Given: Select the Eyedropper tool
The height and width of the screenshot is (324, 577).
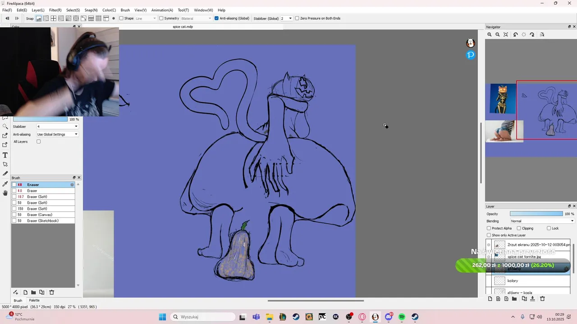Looking at the screenshot, I should (5, 184).
